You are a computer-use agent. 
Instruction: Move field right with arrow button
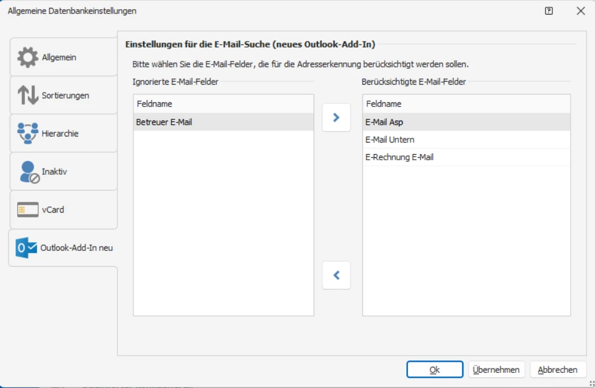pos(336,118)
